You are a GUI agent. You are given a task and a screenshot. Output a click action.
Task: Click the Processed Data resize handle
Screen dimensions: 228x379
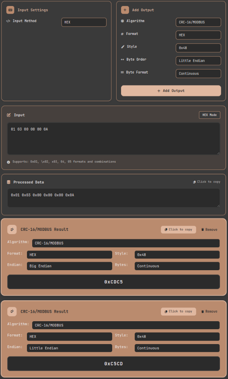[x=218, y=206]
